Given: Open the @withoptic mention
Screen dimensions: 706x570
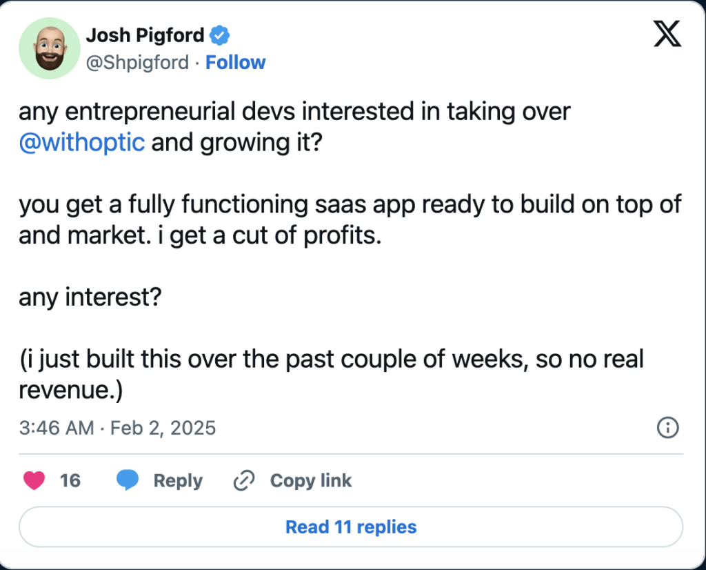Looking at the screenshot, I should (82, 142).
